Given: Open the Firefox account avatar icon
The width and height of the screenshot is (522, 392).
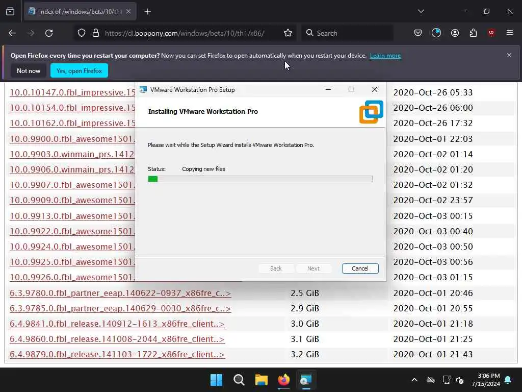Looking at the screenshot, I should pos(455,33).
